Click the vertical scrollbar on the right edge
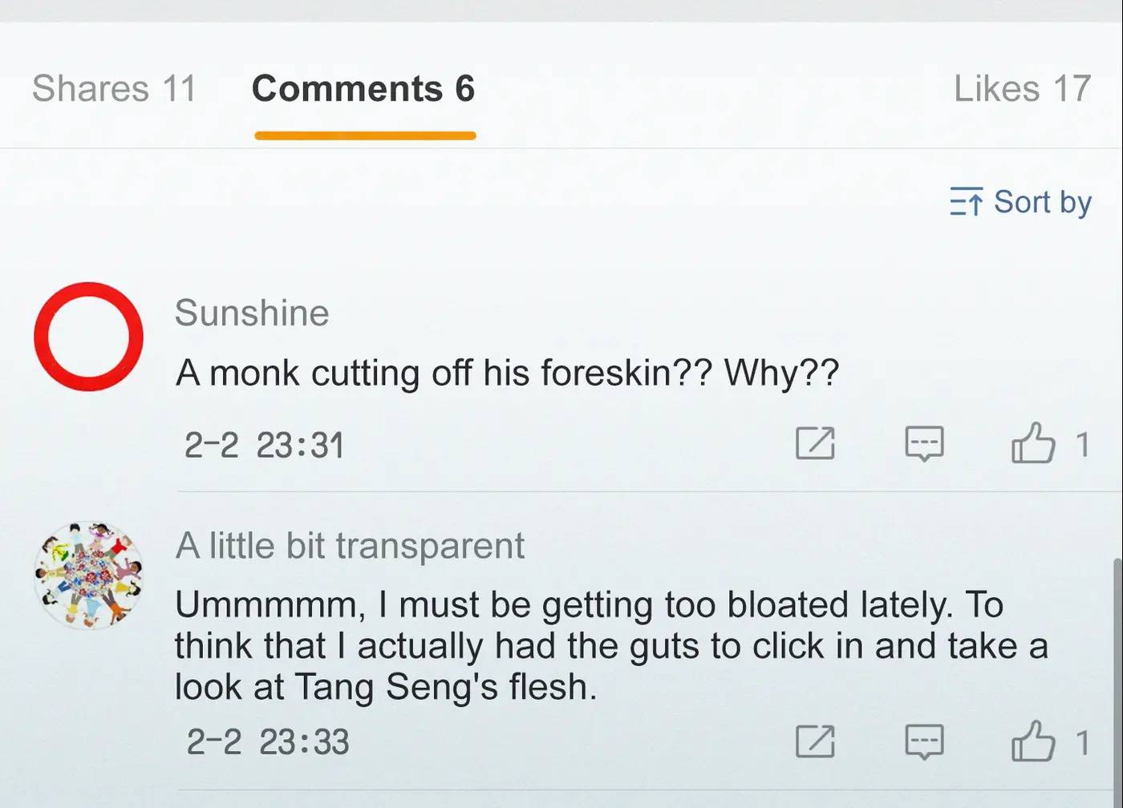1123x808 pixels. point(1117,681)
